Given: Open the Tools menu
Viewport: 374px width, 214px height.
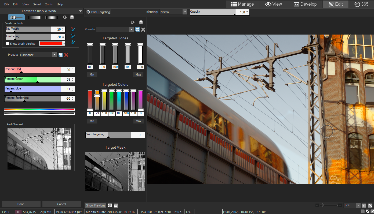Looking at the screenshot, I should click(49, 4).
